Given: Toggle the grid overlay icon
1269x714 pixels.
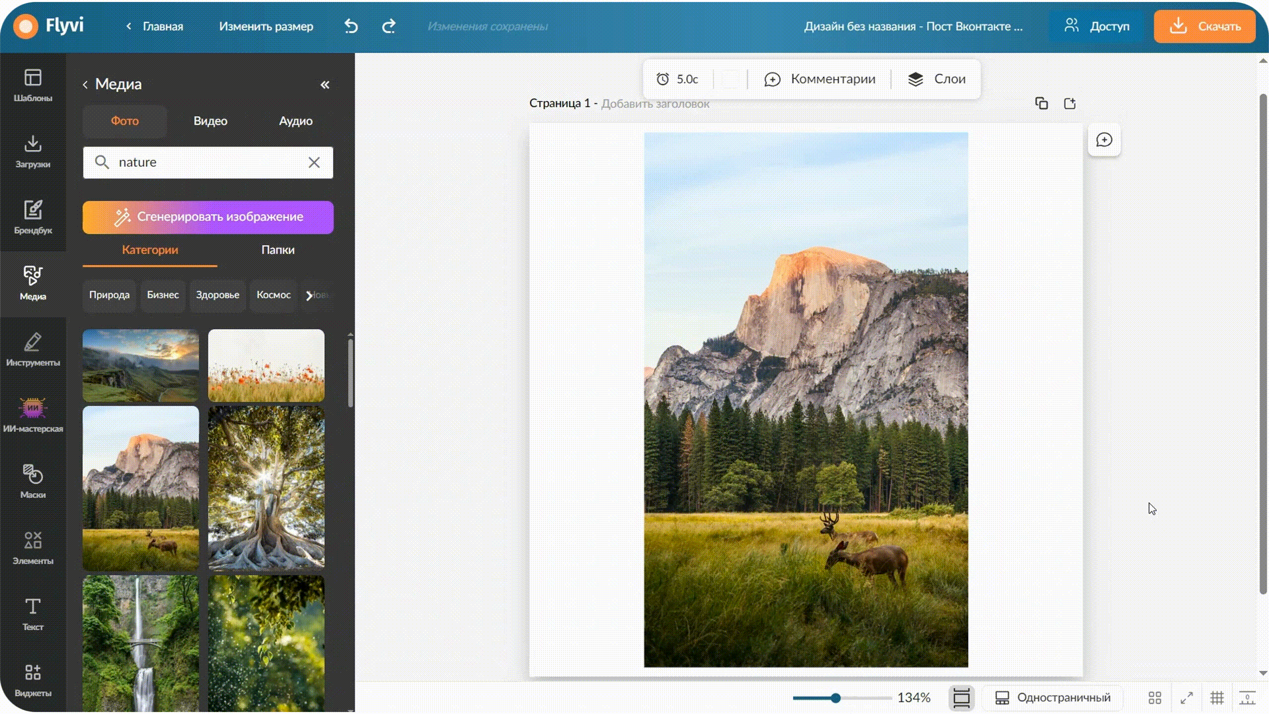Looking at the screenshot, I should point(1217,698).
